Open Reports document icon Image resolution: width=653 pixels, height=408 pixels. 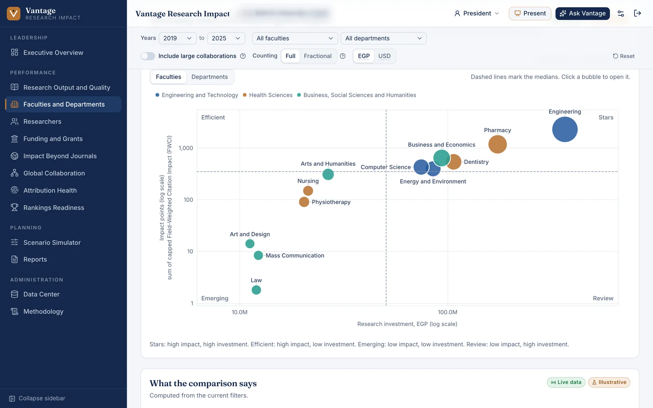pyautogui.click(x=15, y=259)
